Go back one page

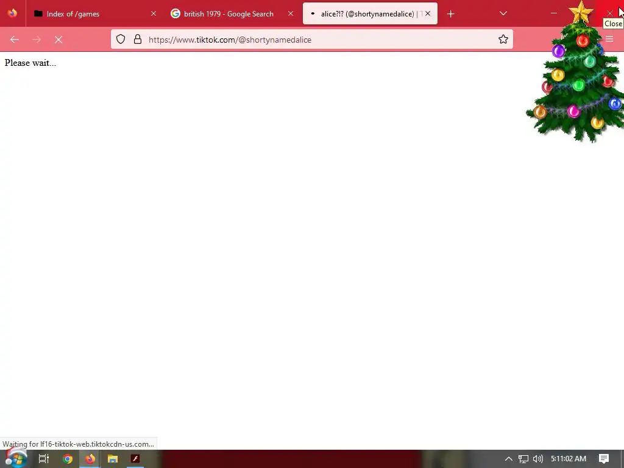(x=15, y=40)
